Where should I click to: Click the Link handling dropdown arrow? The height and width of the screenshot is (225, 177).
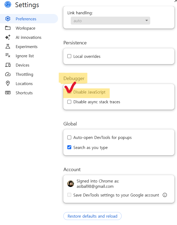pyautogui.click(x=147, y=21)
